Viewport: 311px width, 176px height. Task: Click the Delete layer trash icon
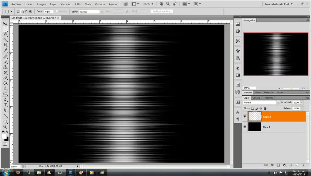point(303,165)
